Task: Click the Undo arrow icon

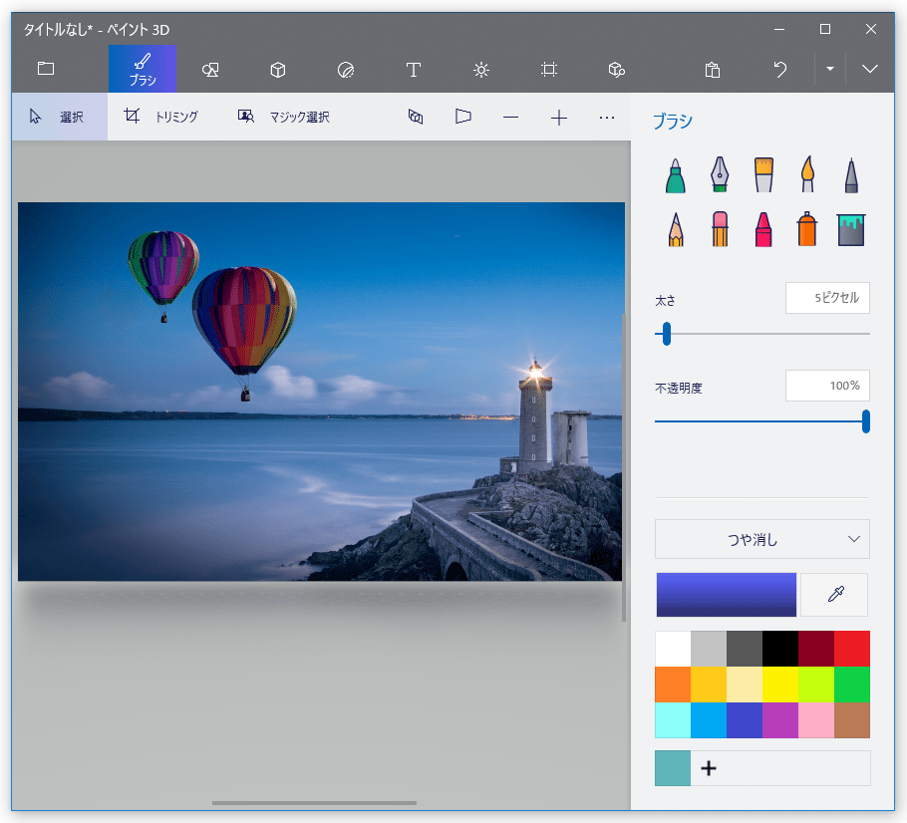Action: click(780, 70)
